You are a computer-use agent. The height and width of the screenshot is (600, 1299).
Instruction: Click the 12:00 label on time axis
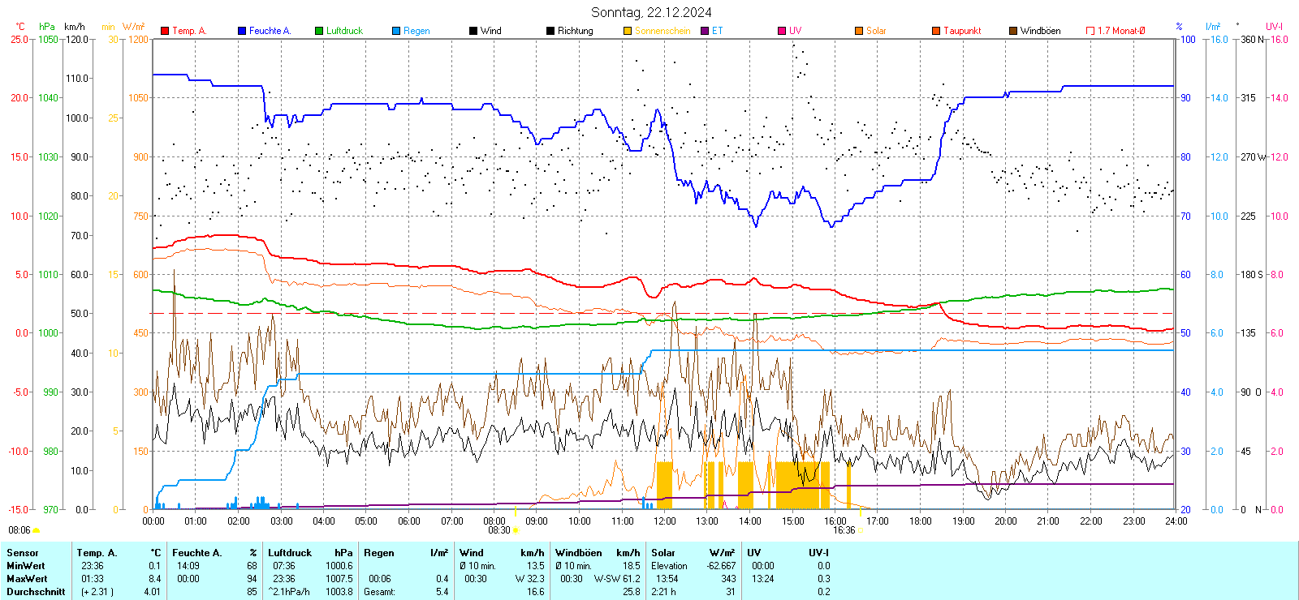(x=664, y=521)
